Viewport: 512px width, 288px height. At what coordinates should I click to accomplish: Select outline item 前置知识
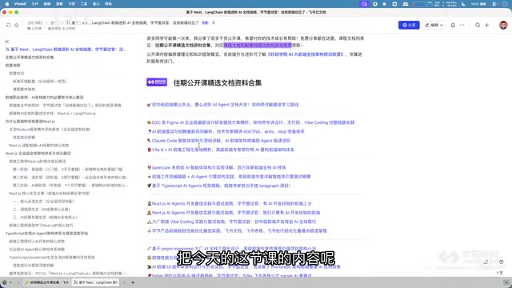click(17, 73)
